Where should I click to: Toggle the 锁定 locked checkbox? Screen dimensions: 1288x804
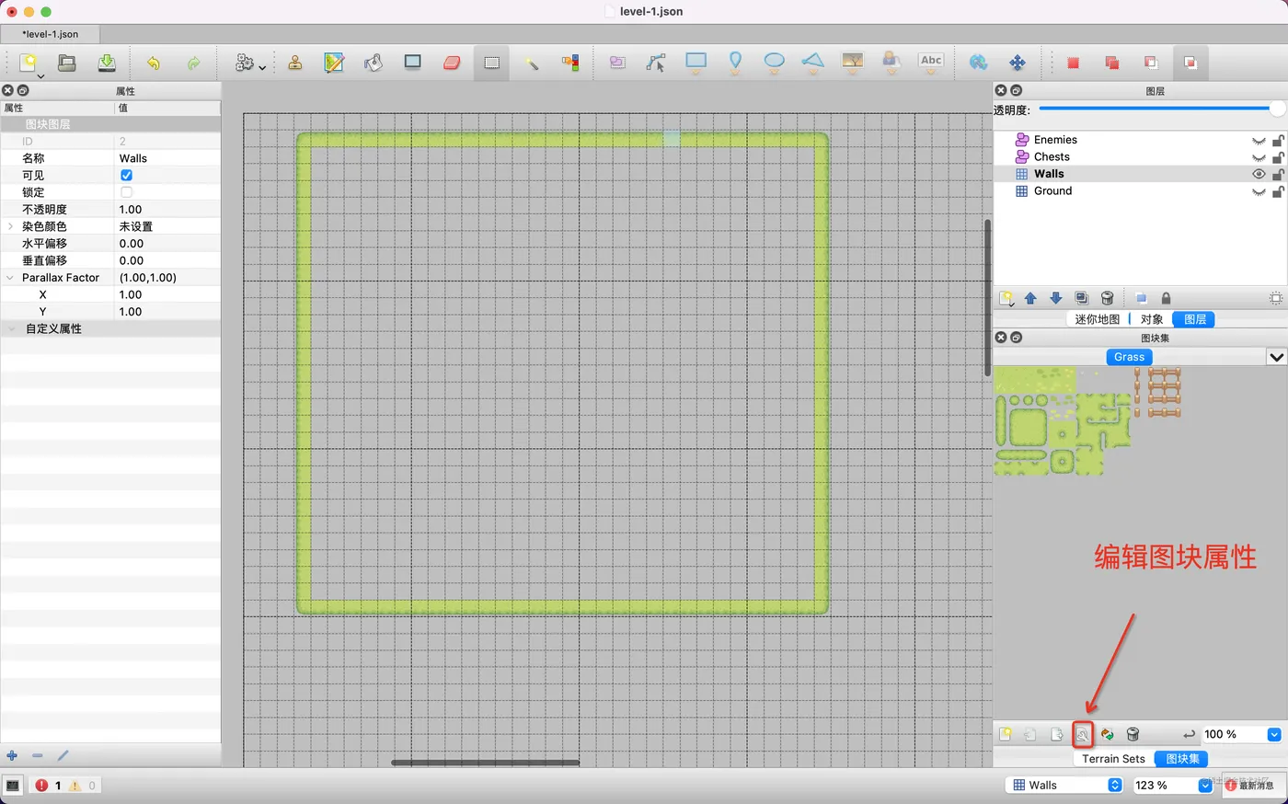pos(126,192)
